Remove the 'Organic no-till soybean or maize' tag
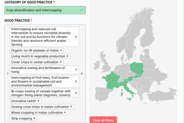 pyautogui.click(x=61, y=50)
